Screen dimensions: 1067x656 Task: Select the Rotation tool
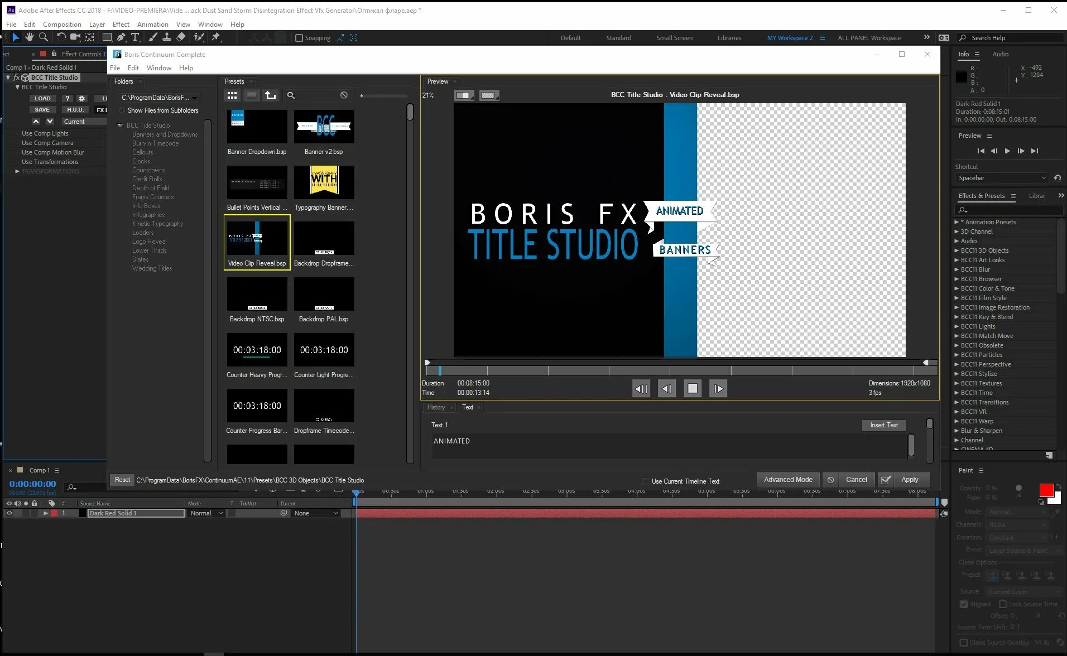click(x=61, y=37)
